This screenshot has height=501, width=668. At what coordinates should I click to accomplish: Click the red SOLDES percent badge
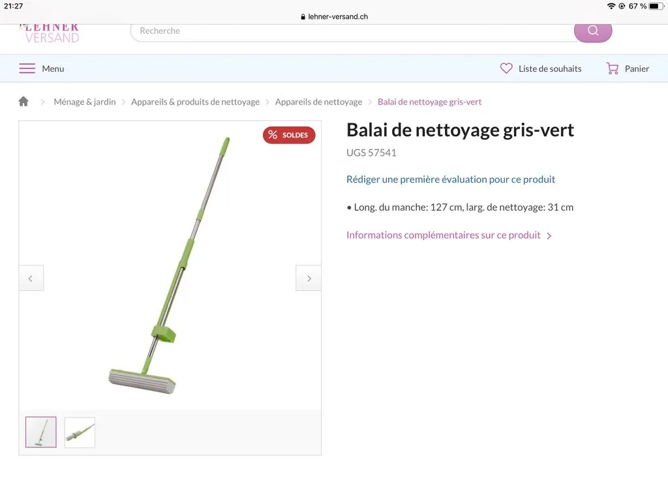(x=289, y=135)
